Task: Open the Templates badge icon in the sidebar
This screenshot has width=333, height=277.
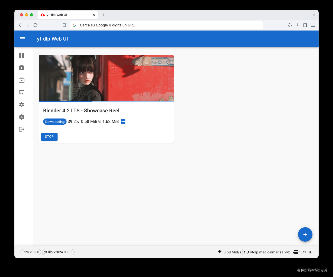Action: [x=22, y=117]
